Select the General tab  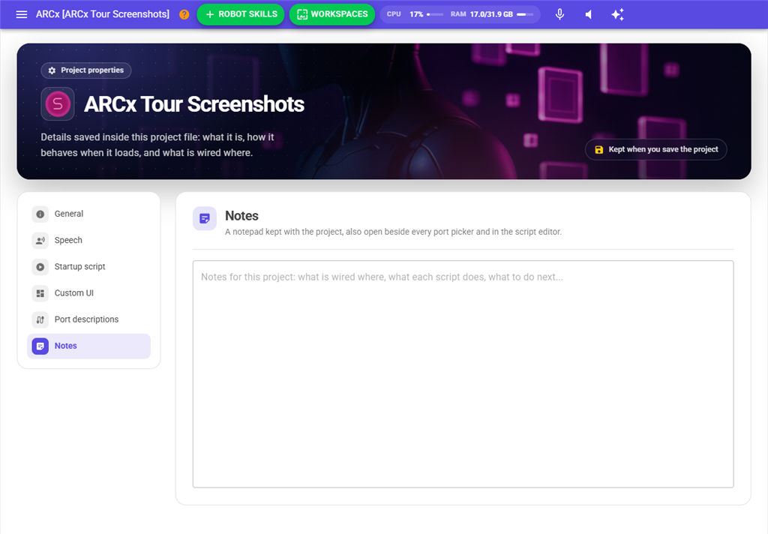88,214
